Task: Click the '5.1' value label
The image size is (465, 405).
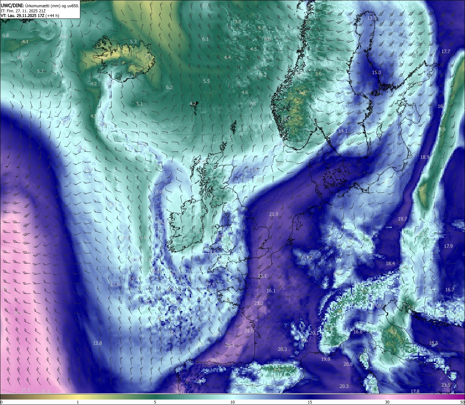Action: [139, 104]
